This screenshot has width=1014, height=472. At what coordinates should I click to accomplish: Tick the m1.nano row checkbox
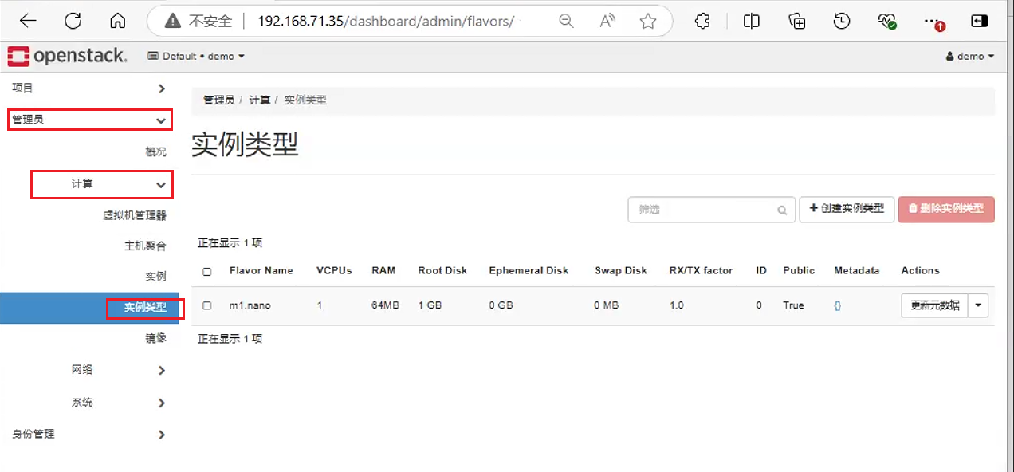click(207, 305)
